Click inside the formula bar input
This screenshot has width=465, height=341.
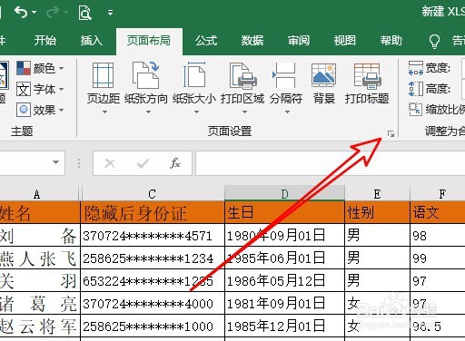pyautogui.click(x=331, y=163)
